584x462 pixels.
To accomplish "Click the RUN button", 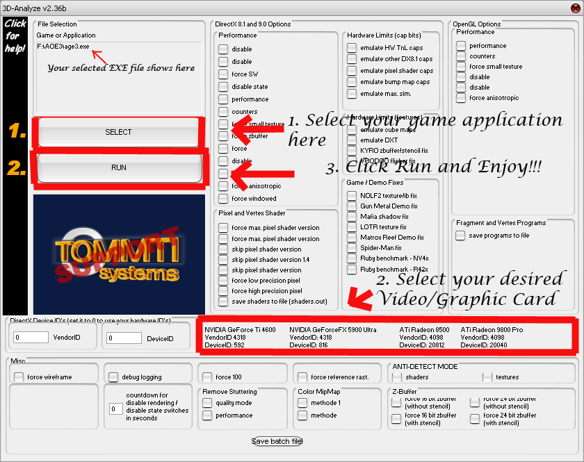I will [119, 167].
